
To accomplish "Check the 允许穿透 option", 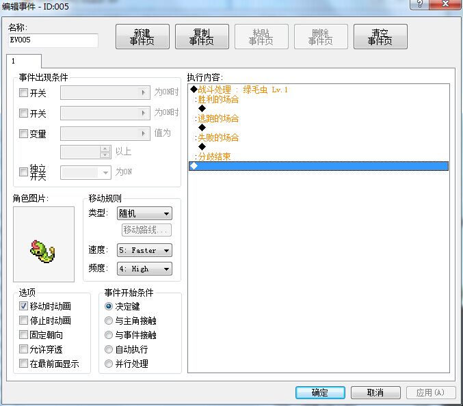I will tap(23, 349).
